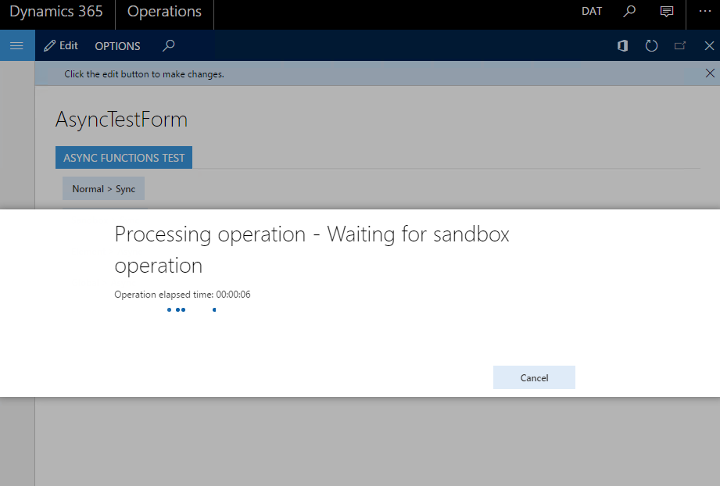
Task: Open the DAT company picker
Action: [592, 12]
